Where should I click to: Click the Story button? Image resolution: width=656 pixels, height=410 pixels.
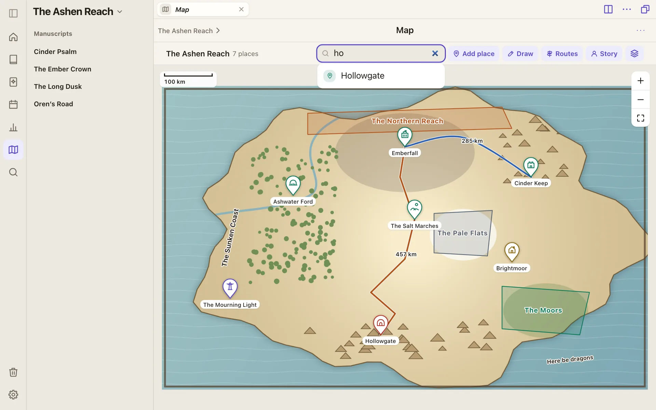click(x=604, y=54)
